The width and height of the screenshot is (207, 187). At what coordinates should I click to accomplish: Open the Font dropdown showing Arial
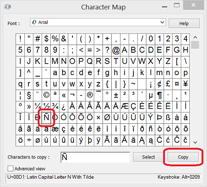click(98, 22)
